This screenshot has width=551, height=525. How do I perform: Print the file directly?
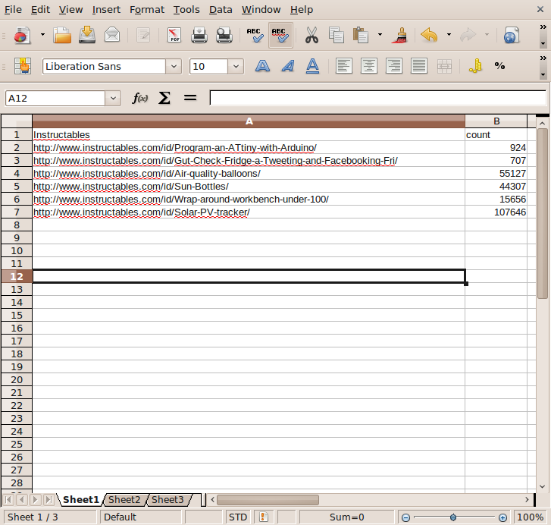[x=199, y=35]
